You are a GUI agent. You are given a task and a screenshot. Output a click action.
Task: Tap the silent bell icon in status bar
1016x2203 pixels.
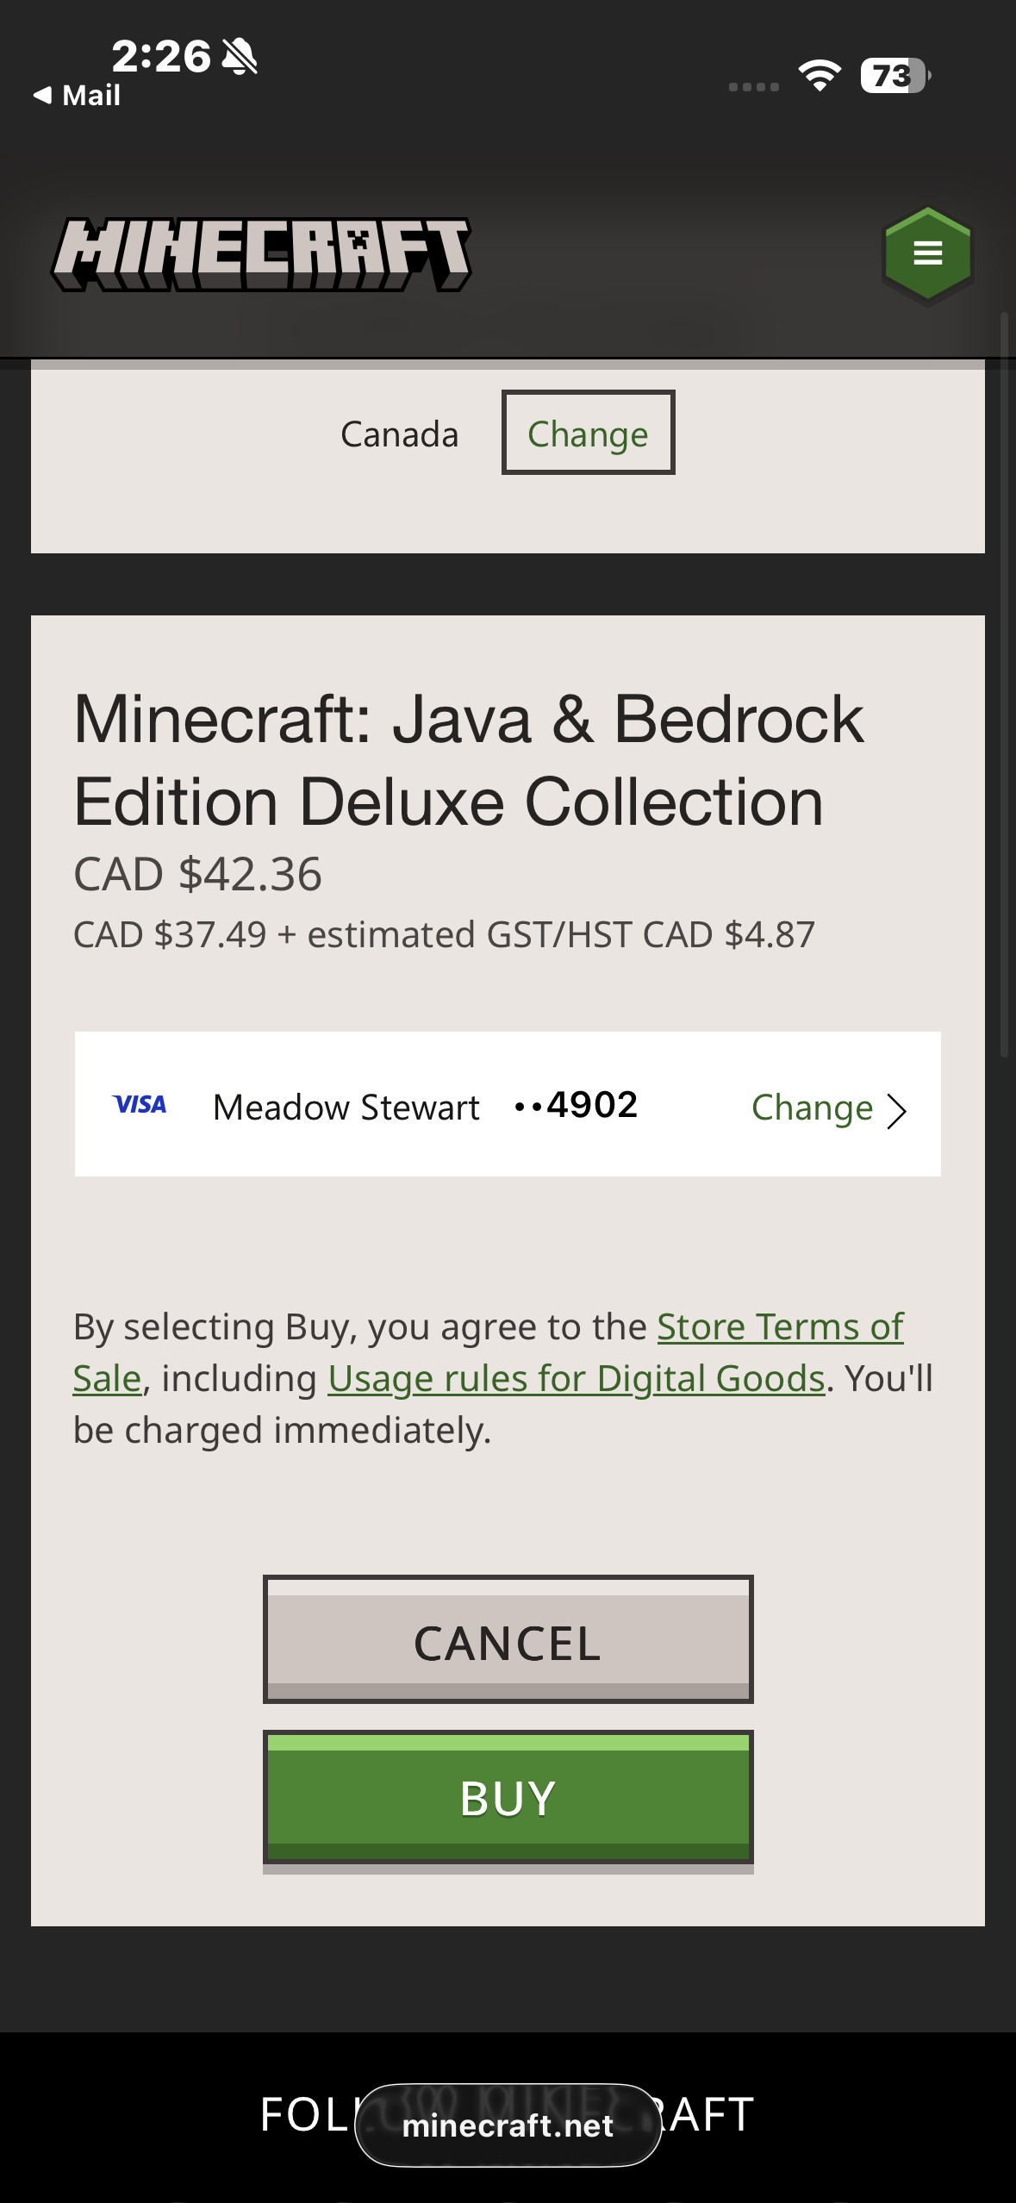point(240,57)
